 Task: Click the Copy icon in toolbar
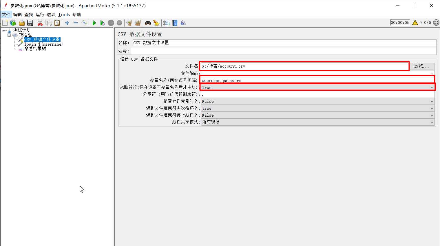tap(49, 23)
